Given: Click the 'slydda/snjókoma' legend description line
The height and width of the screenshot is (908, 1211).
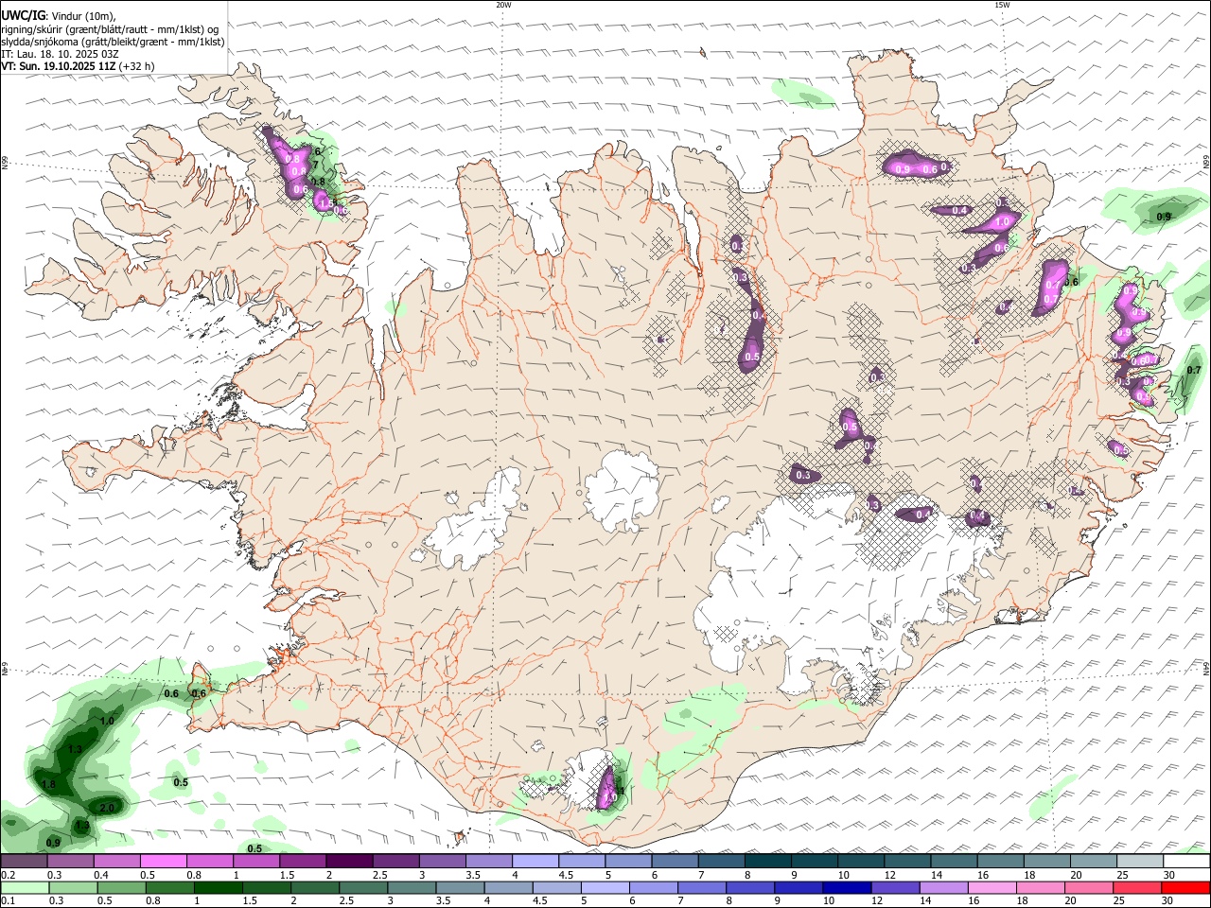Looking at the screenshot, I should pyautogui.click(x=114, y=42).
